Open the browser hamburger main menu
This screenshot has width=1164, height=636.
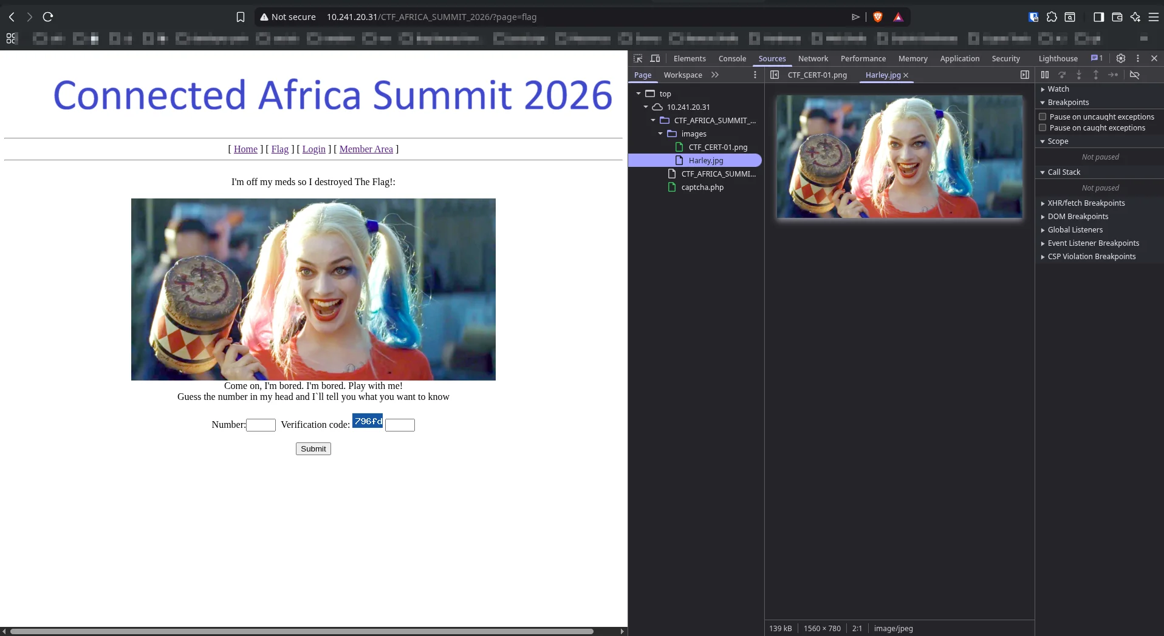coord(1154,17)
